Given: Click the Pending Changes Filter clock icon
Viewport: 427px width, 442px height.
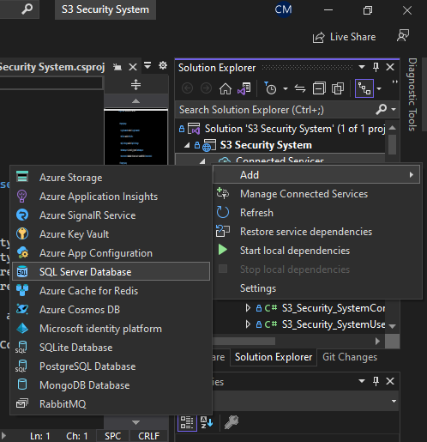Looking at the screenshot, I should point(270,88).
